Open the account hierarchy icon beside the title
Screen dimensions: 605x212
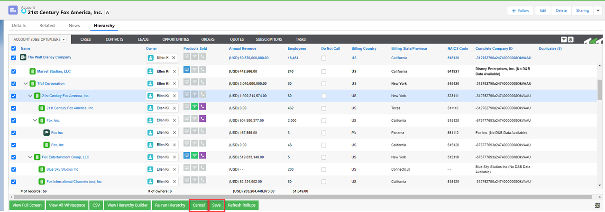pos(107,12)
